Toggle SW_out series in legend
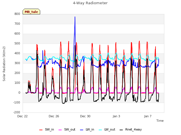The height and width of the screenshot is (135, 181). tap(67, 129)
